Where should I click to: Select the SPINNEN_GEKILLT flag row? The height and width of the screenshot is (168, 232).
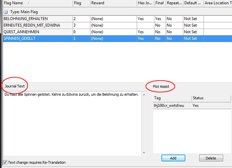[19, 38]
